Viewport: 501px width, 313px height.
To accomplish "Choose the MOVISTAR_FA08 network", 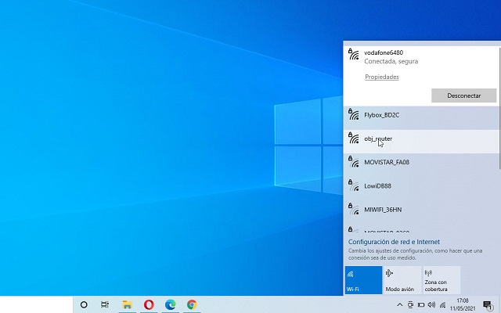I will pos(421,165).
